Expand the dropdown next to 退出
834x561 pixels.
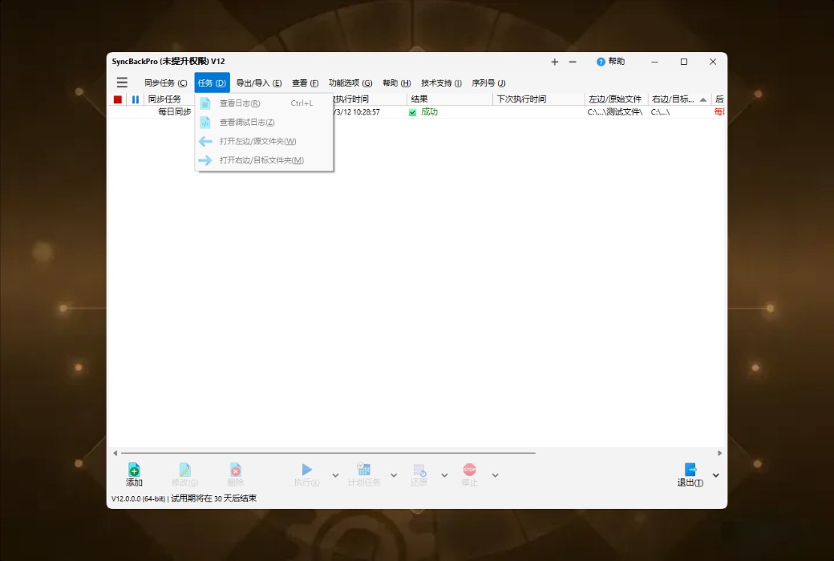[x=715, y=474]
